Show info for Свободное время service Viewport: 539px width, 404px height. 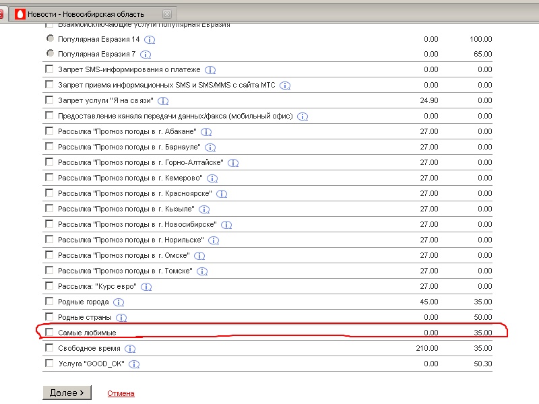point(131,349)
